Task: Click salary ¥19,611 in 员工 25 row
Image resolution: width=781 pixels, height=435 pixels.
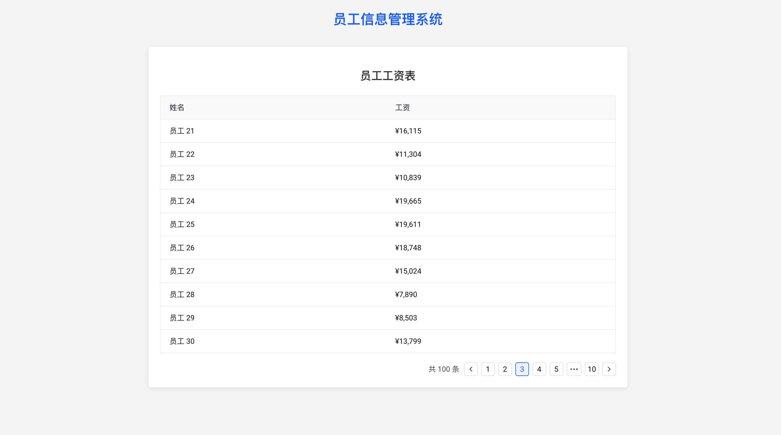Action: 408,224
